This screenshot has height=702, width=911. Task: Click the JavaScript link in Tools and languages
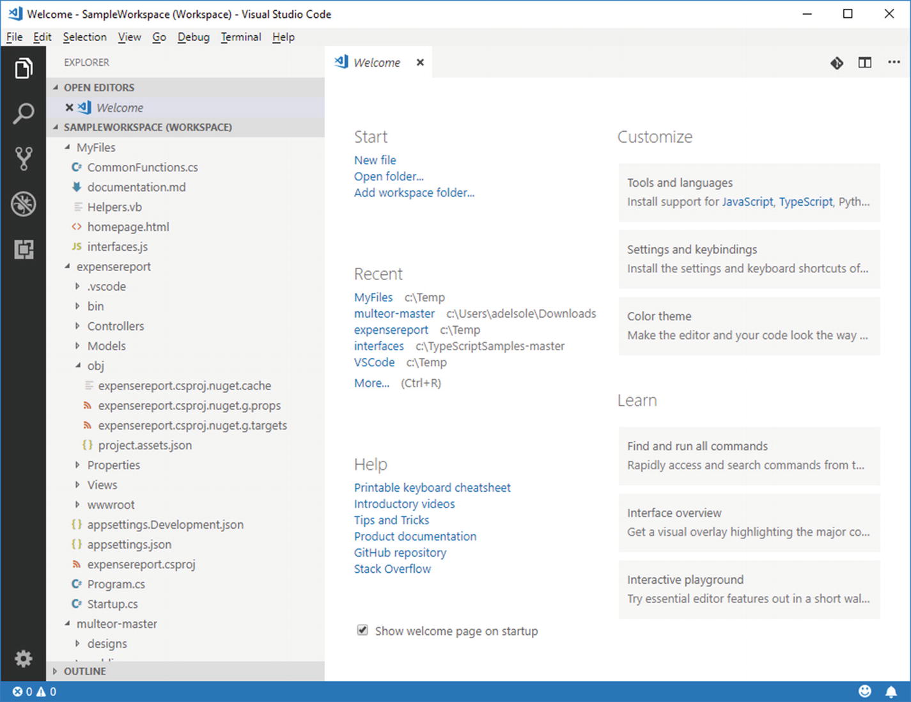pos(747,201)
